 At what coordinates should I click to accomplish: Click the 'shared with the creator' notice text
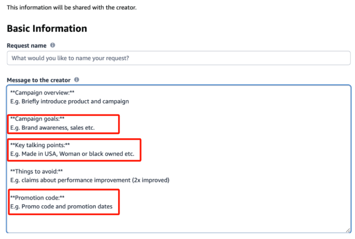pyautogui.click(x=72, y=7)
